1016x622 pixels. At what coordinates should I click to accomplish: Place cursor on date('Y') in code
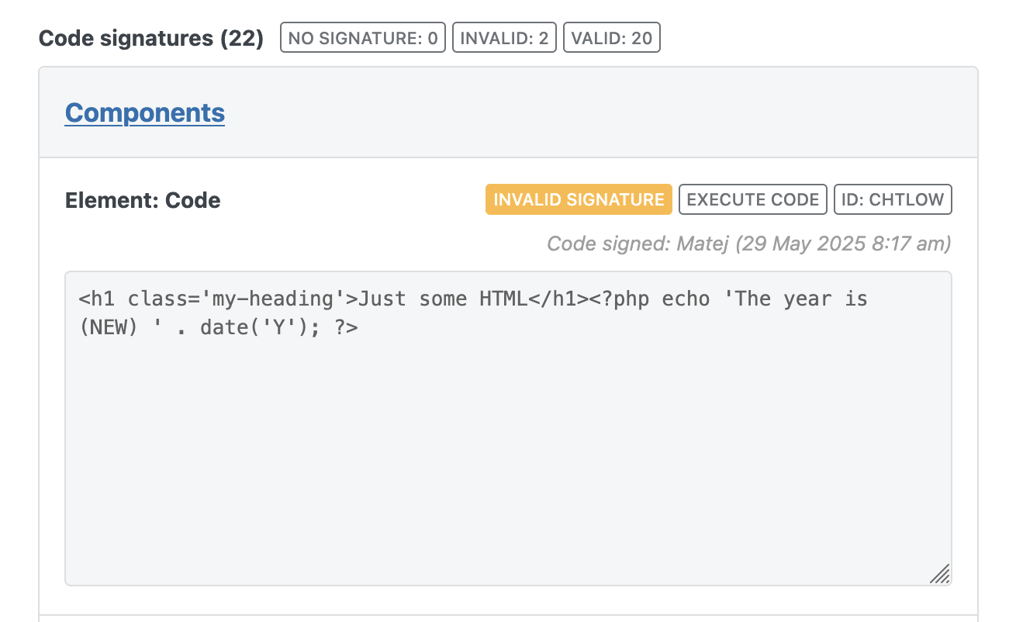pos(260,327)
